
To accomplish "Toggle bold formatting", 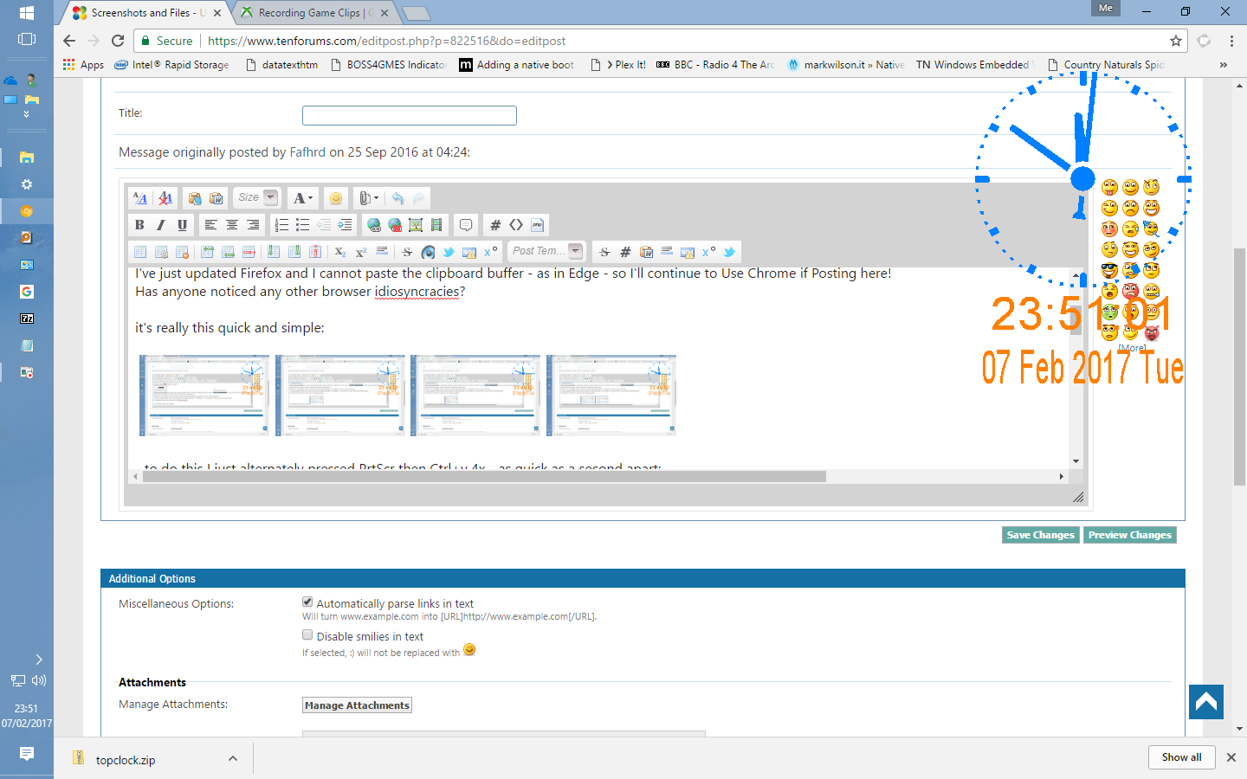I will 139,225.
